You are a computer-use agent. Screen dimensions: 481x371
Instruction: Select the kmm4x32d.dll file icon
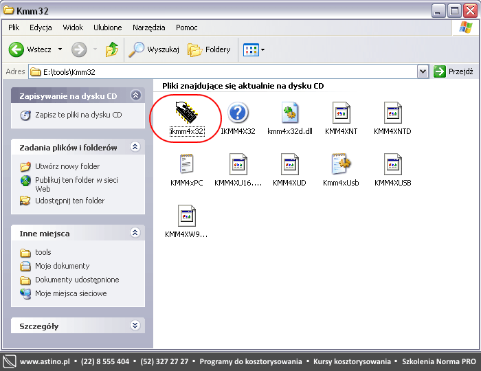[x=289, y=113]
